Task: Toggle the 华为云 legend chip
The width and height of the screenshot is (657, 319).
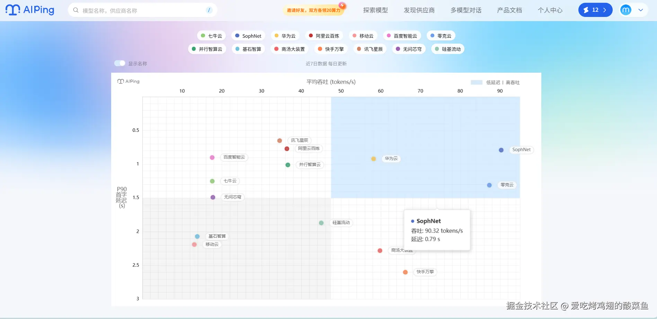Action: (285, 36)
